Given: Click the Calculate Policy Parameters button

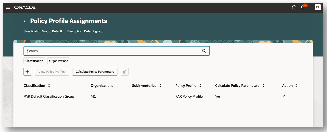Looking at the screenshot, I should point(95,71).
